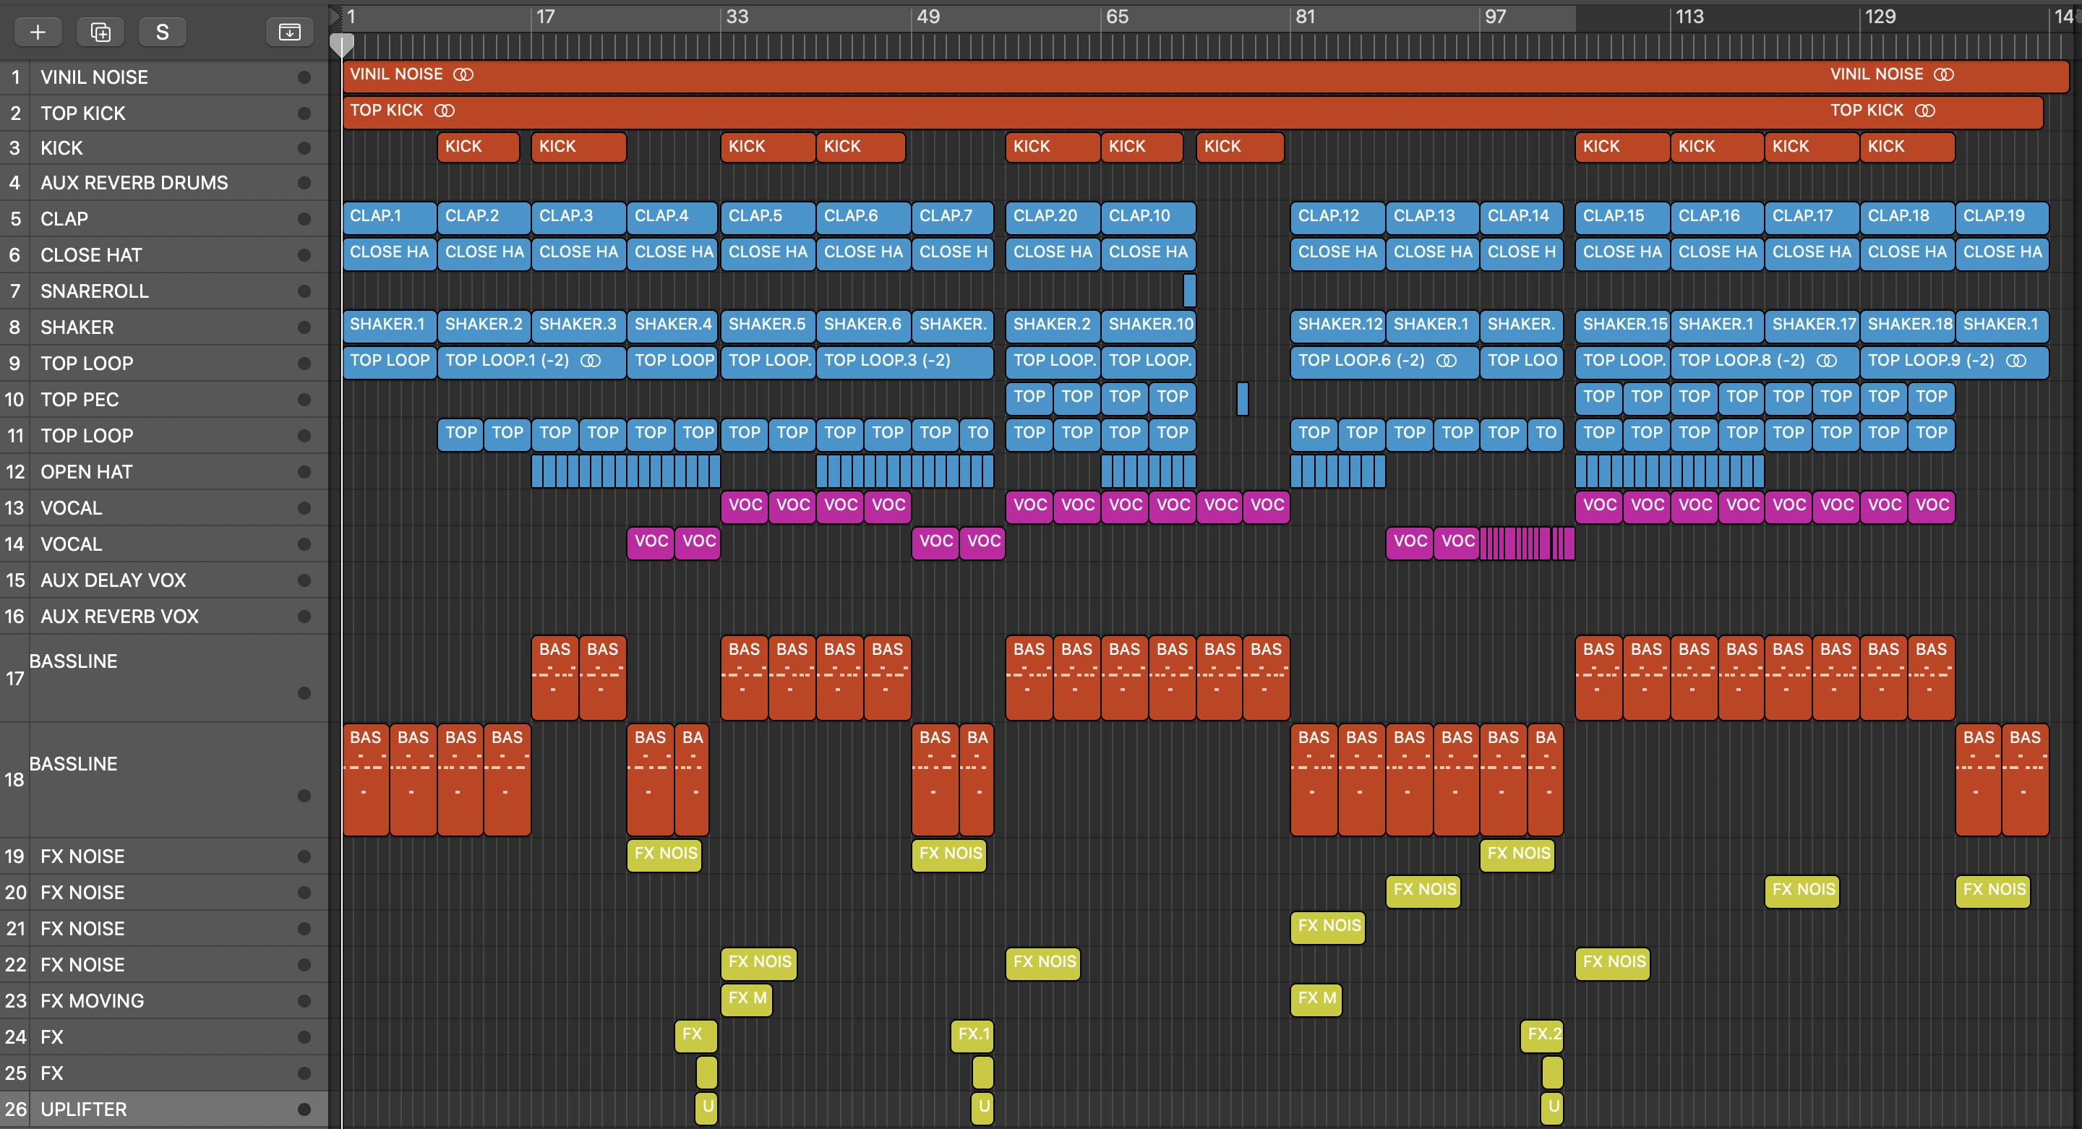Select the first KICK region on track 3
The width and height of the screenshot is (2082, 1129).
point(477,147)
